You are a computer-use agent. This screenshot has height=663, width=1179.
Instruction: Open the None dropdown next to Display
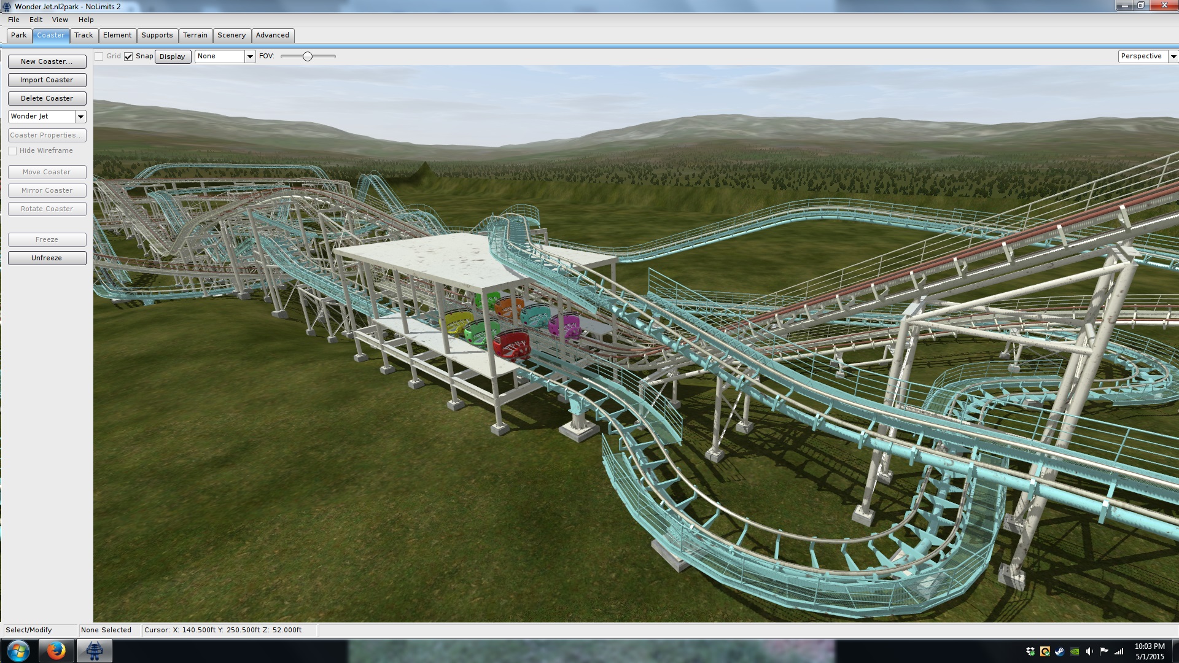click(250, 56)
